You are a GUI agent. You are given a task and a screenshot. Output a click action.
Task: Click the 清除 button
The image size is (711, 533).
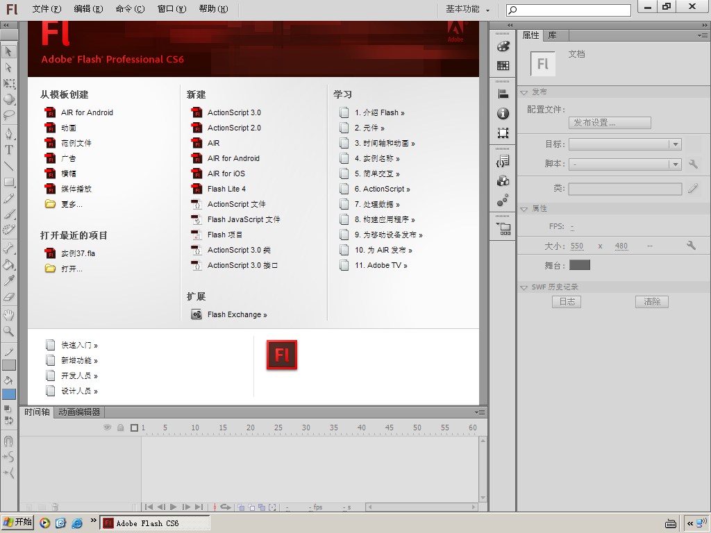[652, 302]
